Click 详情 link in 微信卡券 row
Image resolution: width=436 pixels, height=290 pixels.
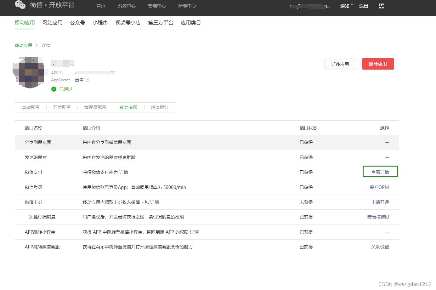coord(155,202)
